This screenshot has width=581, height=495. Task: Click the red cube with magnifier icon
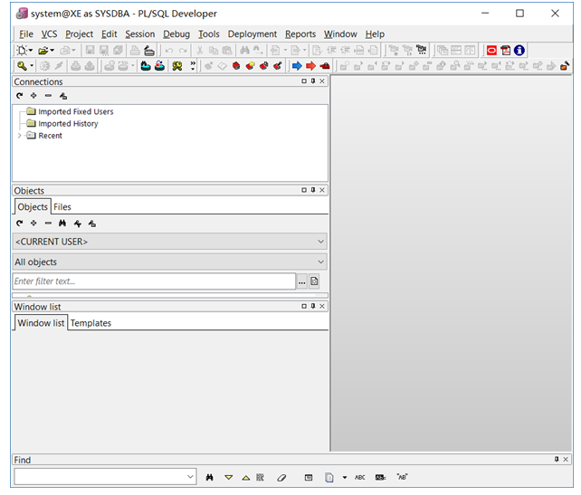[264, 66]
